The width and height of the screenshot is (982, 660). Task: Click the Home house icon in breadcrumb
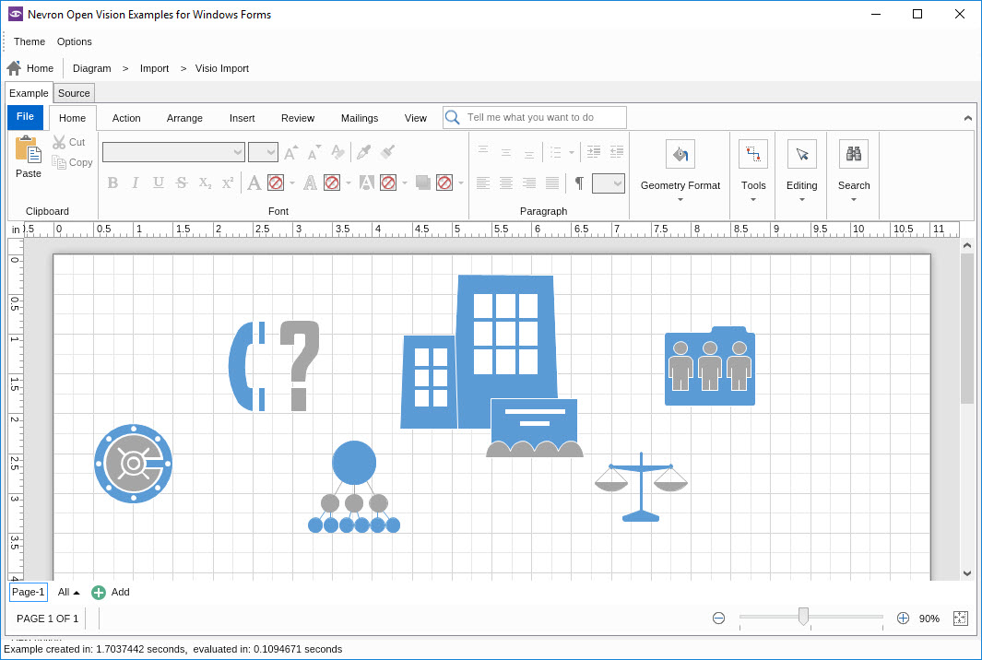[14, 68]
